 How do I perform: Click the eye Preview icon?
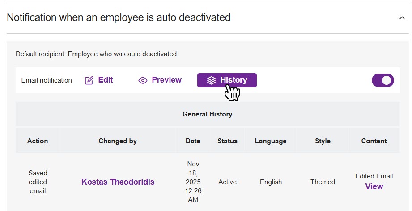pyautogui.click(x=143, y=81)
